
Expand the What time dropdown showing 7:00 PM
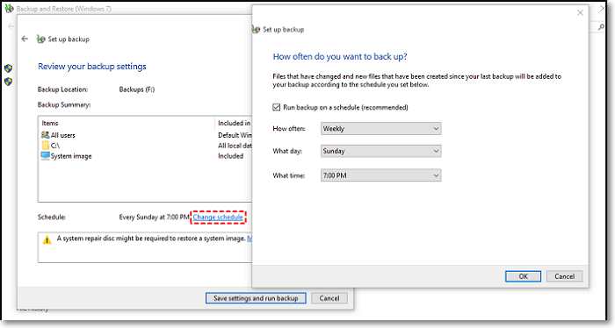(x=380, y=175)
